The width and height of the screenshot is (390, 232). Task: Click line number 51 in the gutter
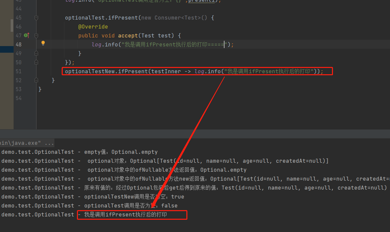19,71
